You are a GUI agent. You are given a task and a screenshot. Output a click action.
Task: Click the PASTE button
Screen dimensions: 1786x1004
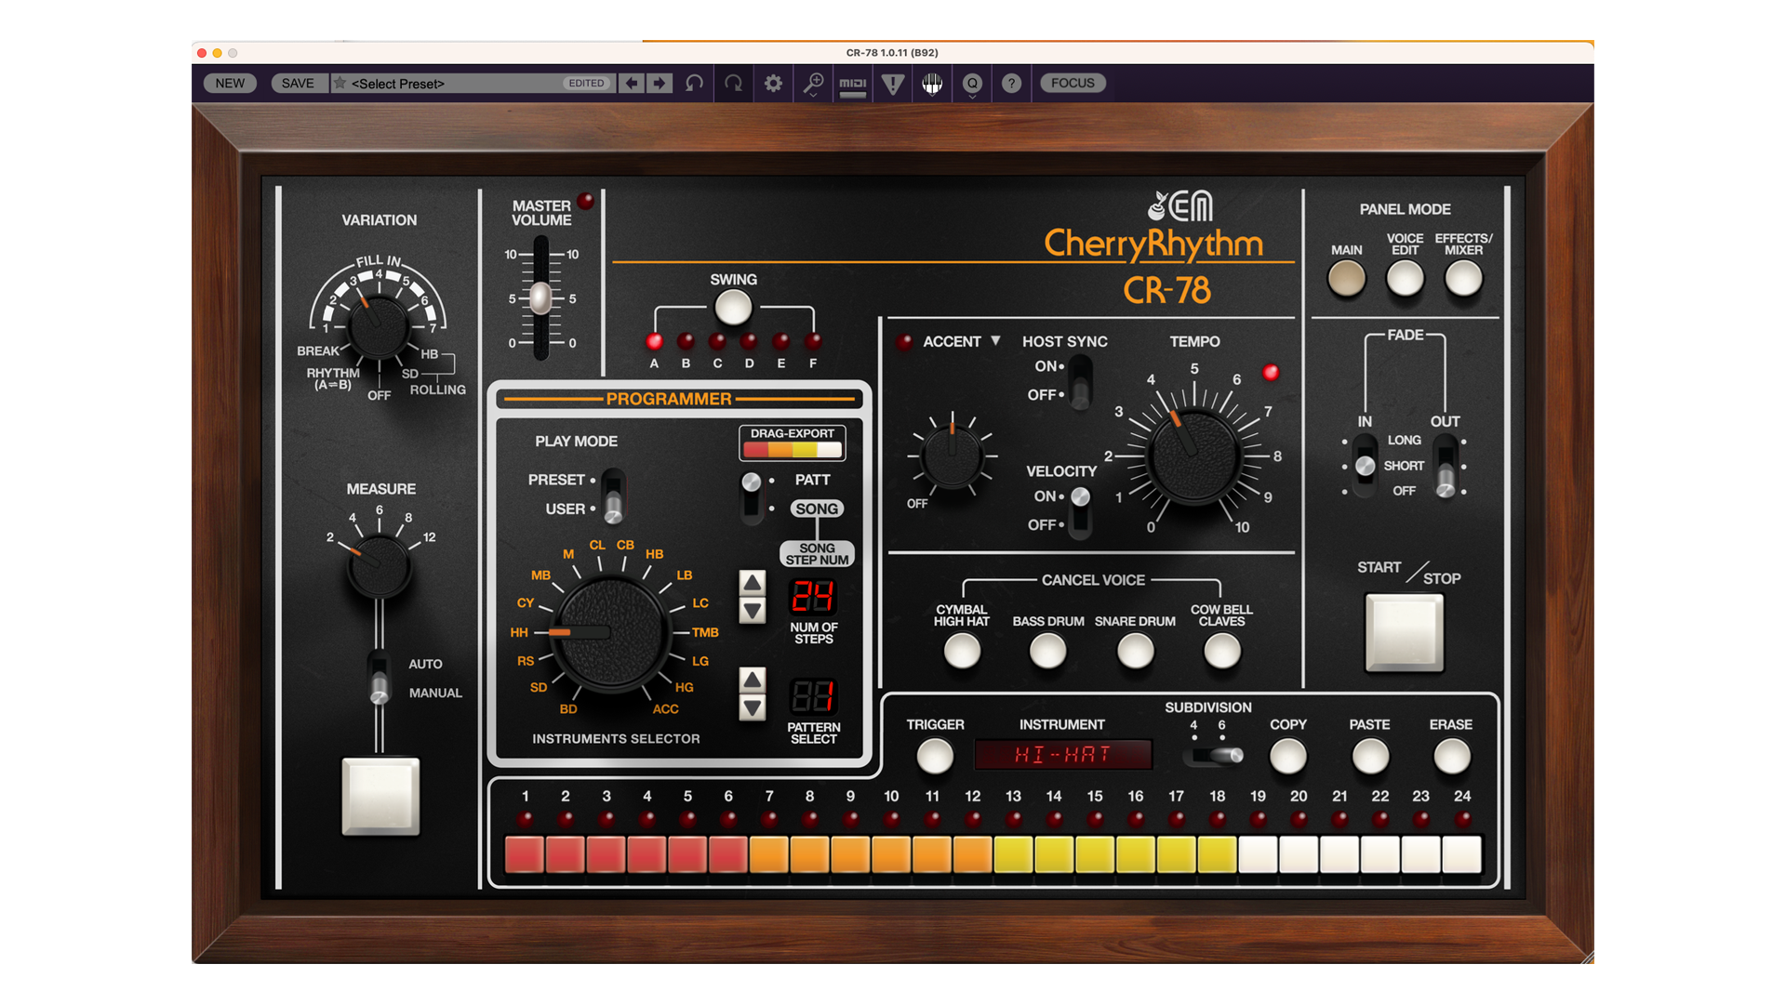click(1369, 756)
